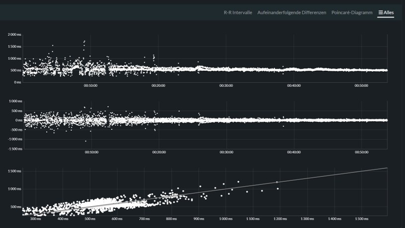Click the hamburger icon beside Alles

[x=381, y=12]
